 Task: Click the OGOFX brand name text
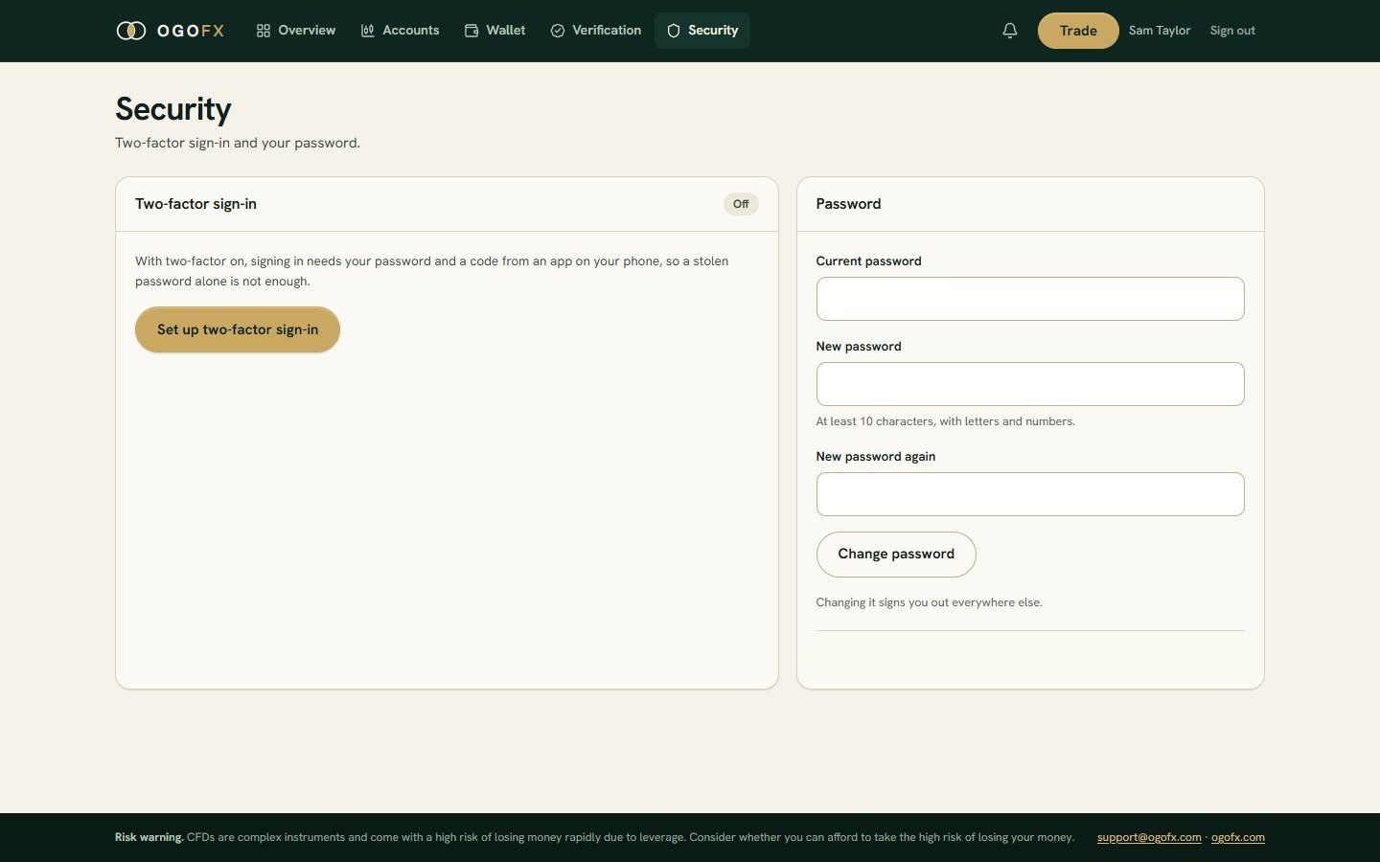[191, 31]
